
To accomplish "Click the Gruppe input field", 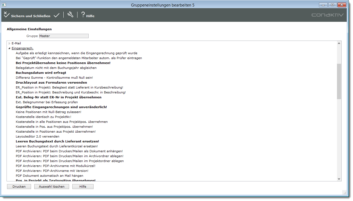I will pos(64,36).
